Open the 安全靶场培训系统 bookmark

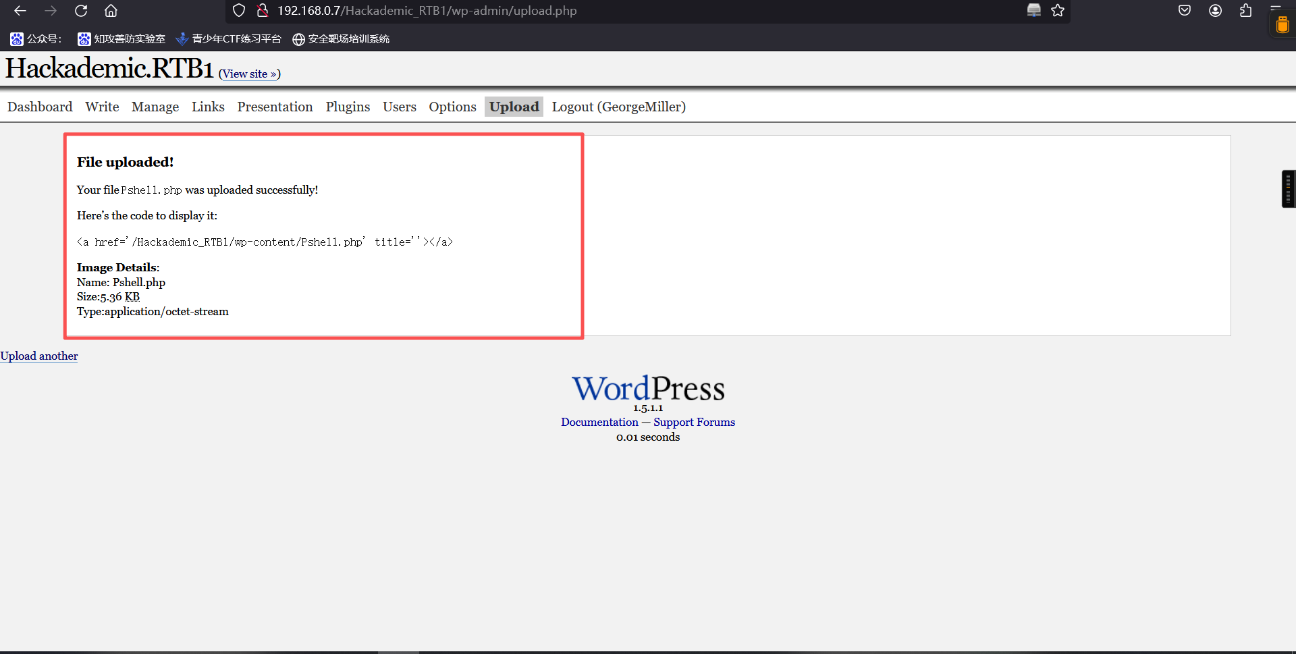(x=341, y=39)
